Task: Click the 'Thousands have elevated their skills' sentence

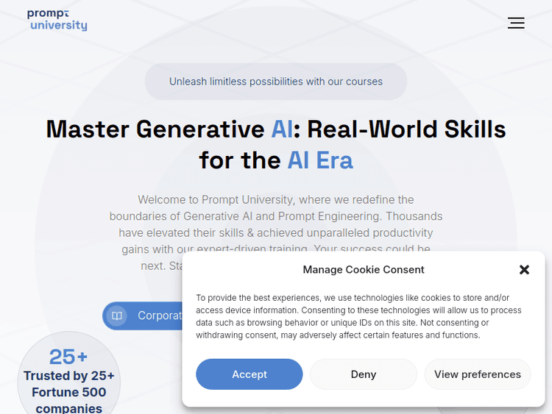Action: point(280,232)
